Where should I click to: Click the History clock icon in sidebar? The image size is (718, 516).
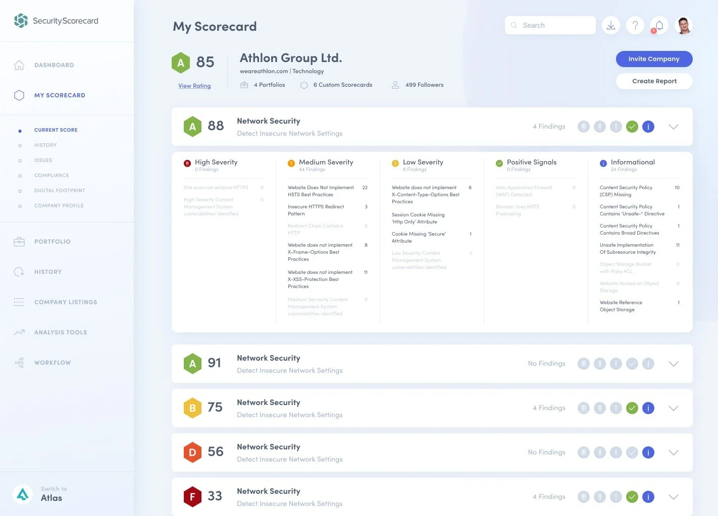click(x=19, y=272)
